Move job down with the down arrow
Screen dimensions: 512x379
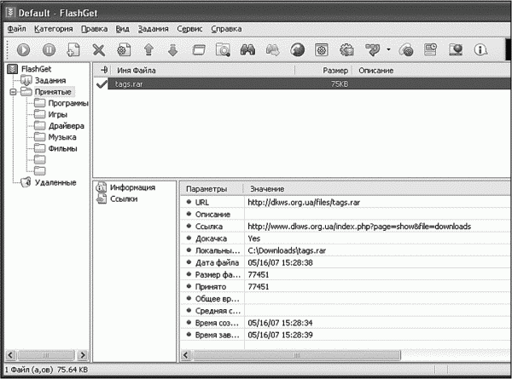coord(172,50)
